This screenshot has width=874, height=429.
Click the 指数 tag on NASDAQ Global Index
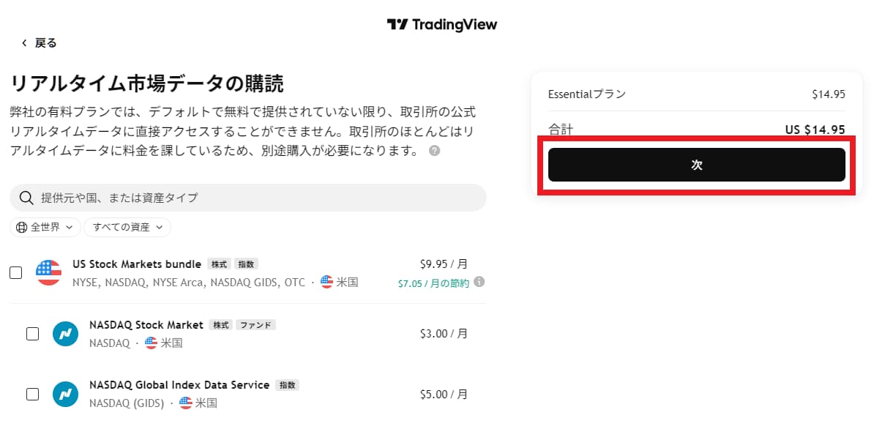(x=287, y=385)
